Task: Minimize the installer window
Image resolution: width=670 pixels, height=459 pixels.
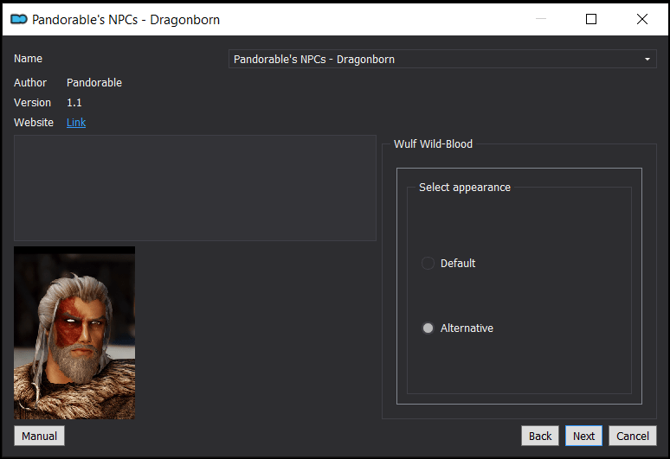Action: coord(541,19)
